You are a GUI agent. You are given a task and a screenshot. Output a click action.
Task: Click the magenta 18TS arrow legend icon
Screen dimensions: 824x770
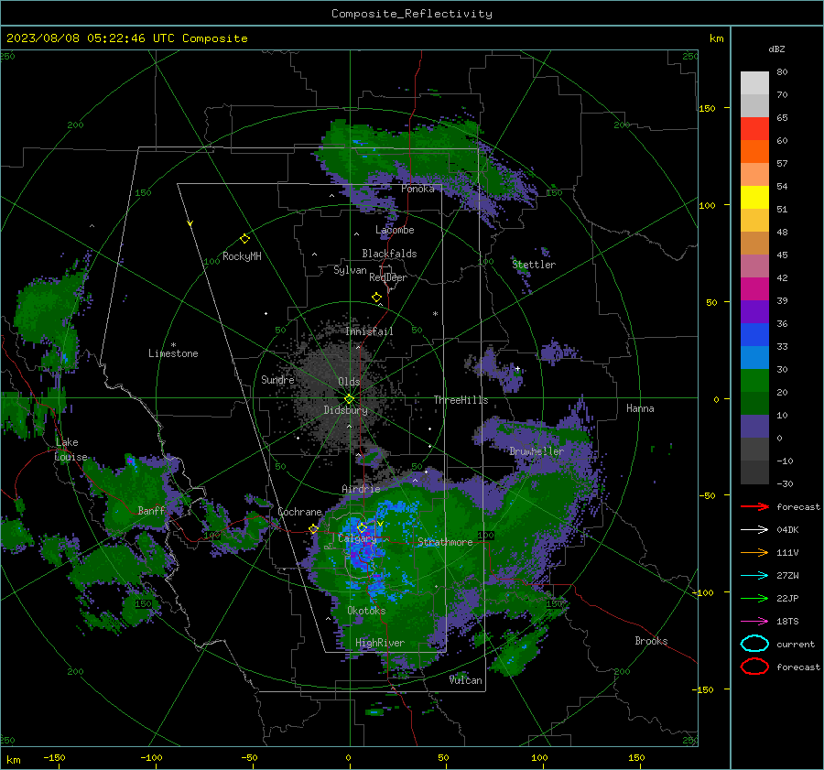[754, 622]
